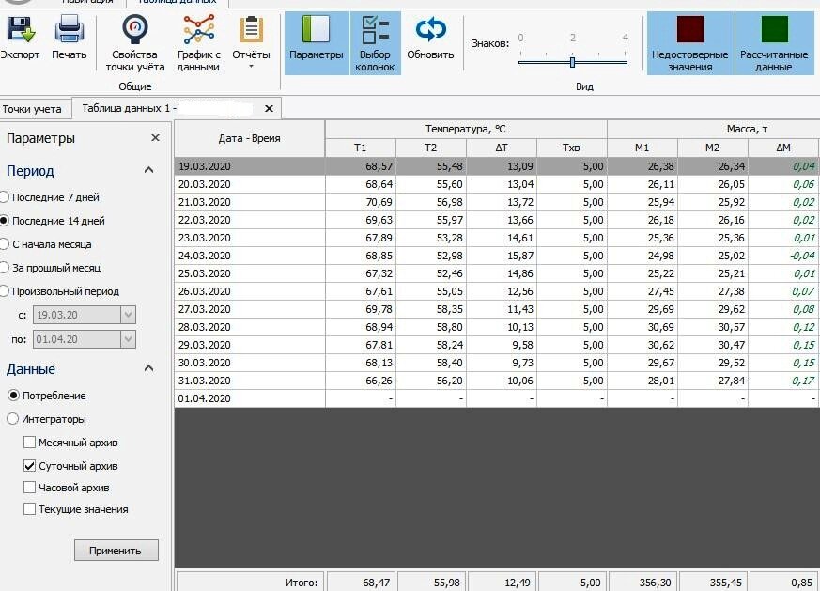Collapse the Данные section
Image resolution: width=820 pixels, height=591 pixels.
[x=148, y=368]
